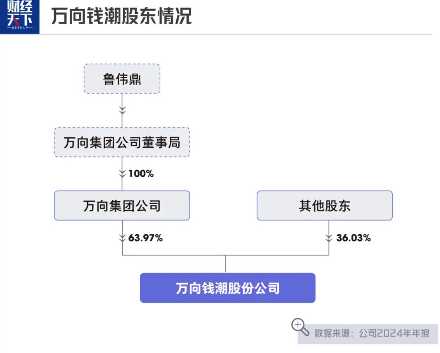The width and height of the screenshot is (440, 353).
Task: Click the arrow next to 63.97%
Action: click(x=122, y=237)
